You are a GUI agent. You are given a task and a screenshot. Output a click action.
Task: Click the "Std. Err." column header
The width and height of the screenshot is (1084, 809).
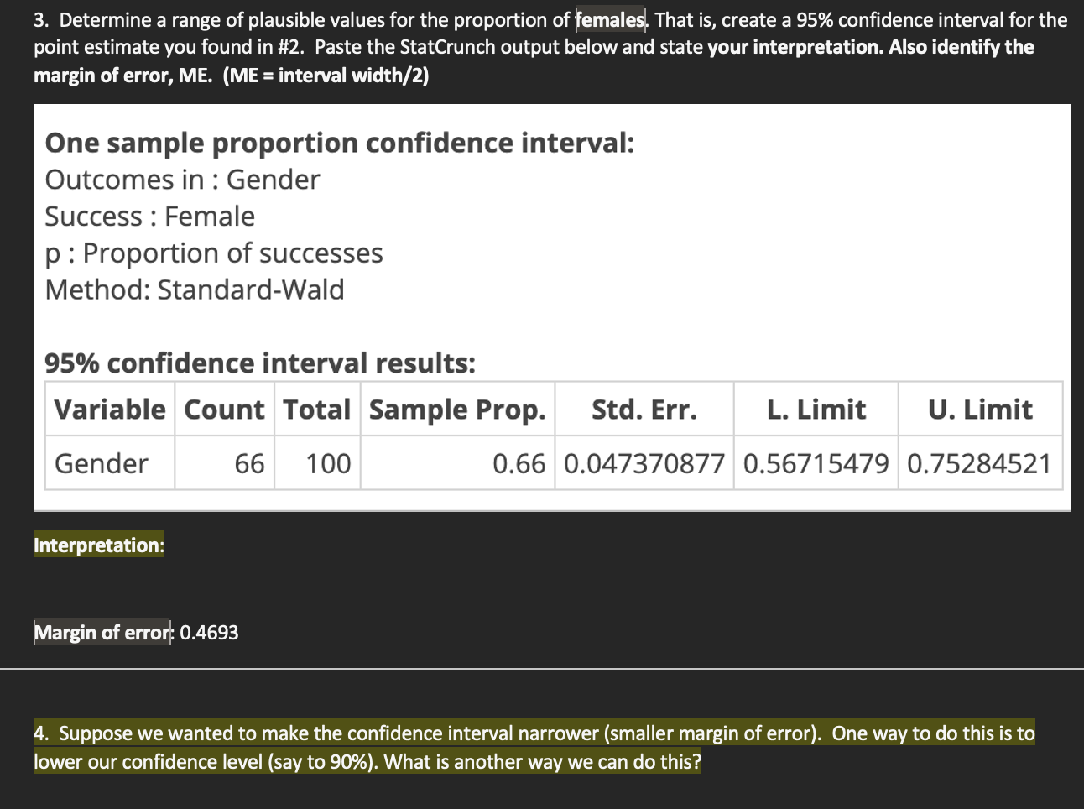[644, 410]
